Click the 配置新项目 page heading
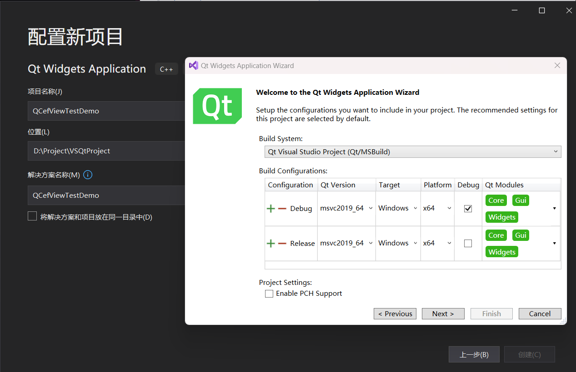576x372 pixels. tap(75, 37)
